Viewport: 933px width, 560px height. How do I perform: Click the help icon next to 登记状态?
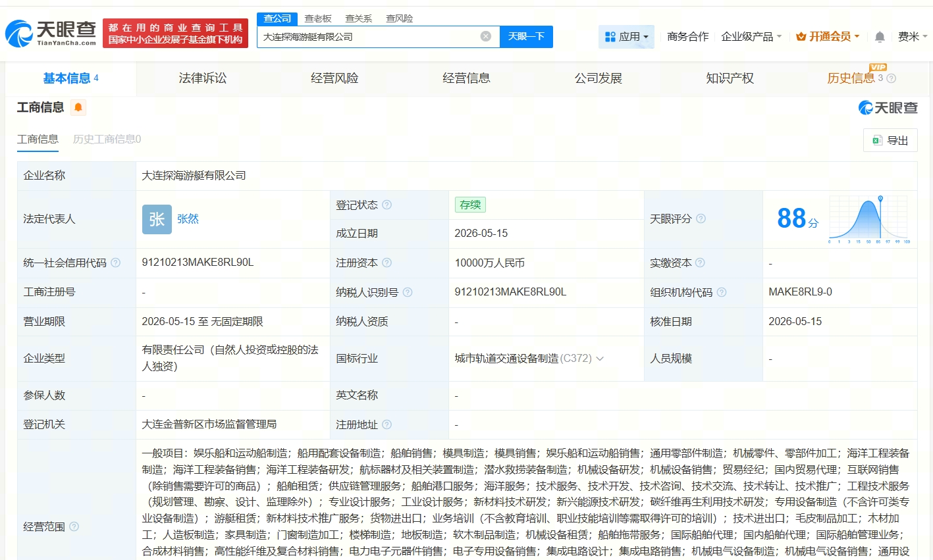point(387,205)
